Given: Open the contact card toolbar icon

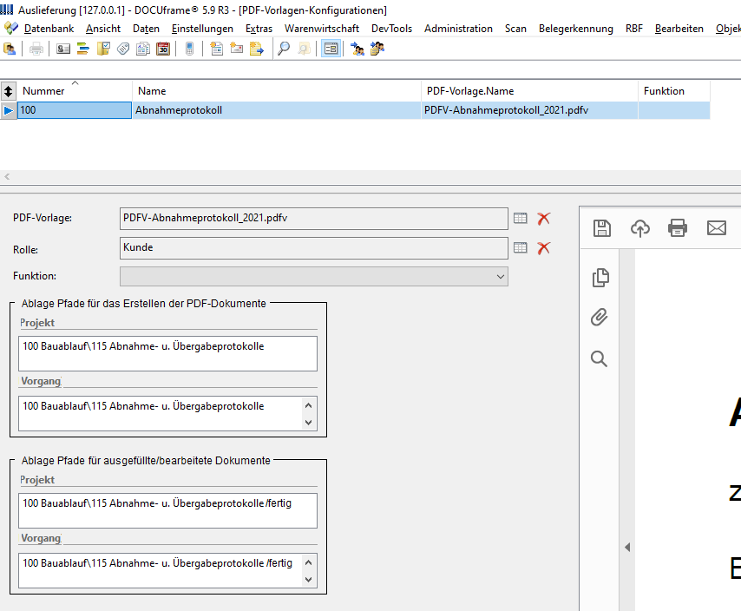Looking at the screenshot, I should (62, 49).
